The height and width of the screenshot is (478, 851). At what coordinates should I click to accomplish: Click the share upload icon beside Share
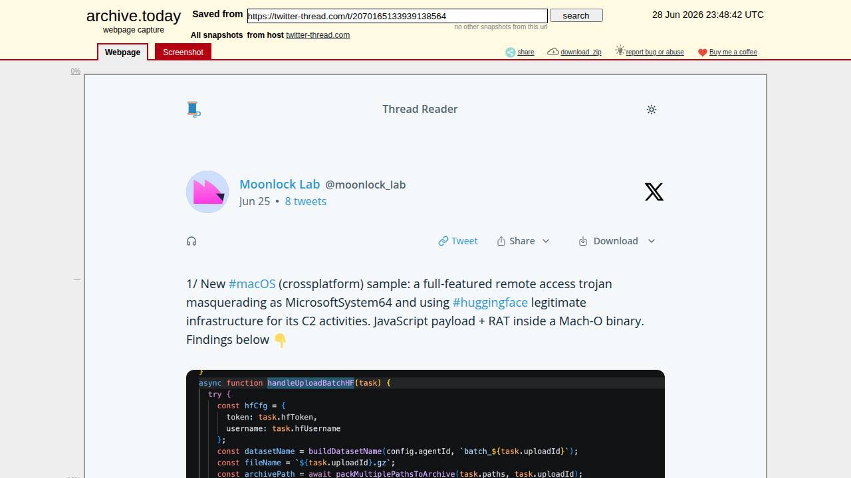click(501, 241)
